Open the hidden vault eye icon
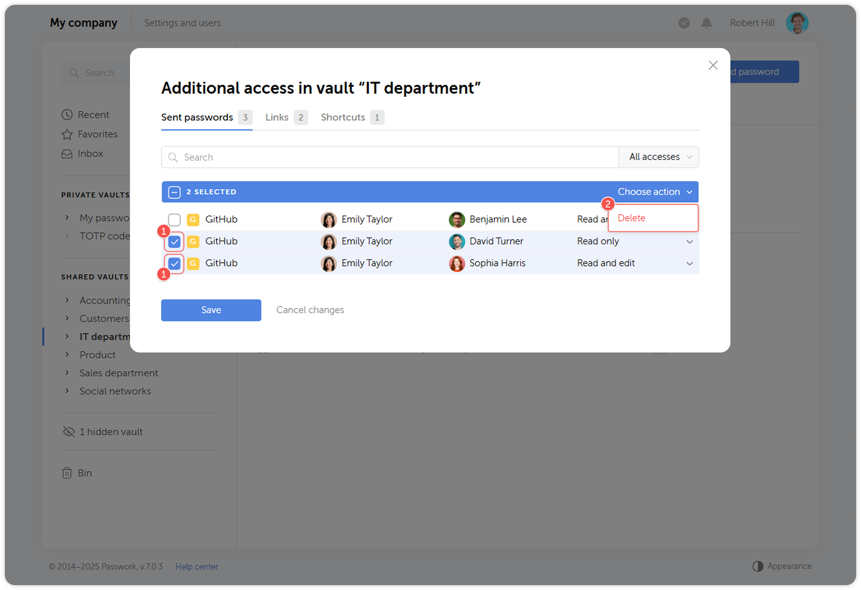 click(69, 432)
